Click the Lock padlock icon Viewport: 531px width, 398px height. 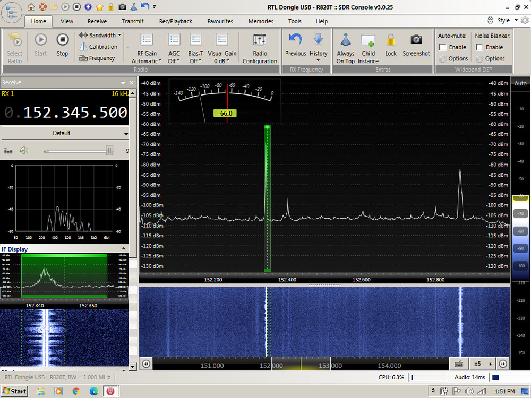(x=391, y=40)
